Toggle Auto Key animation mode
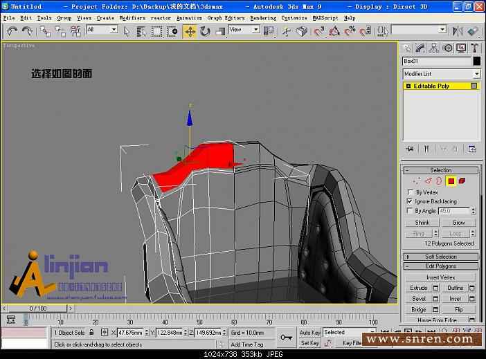 click(309, 332)
